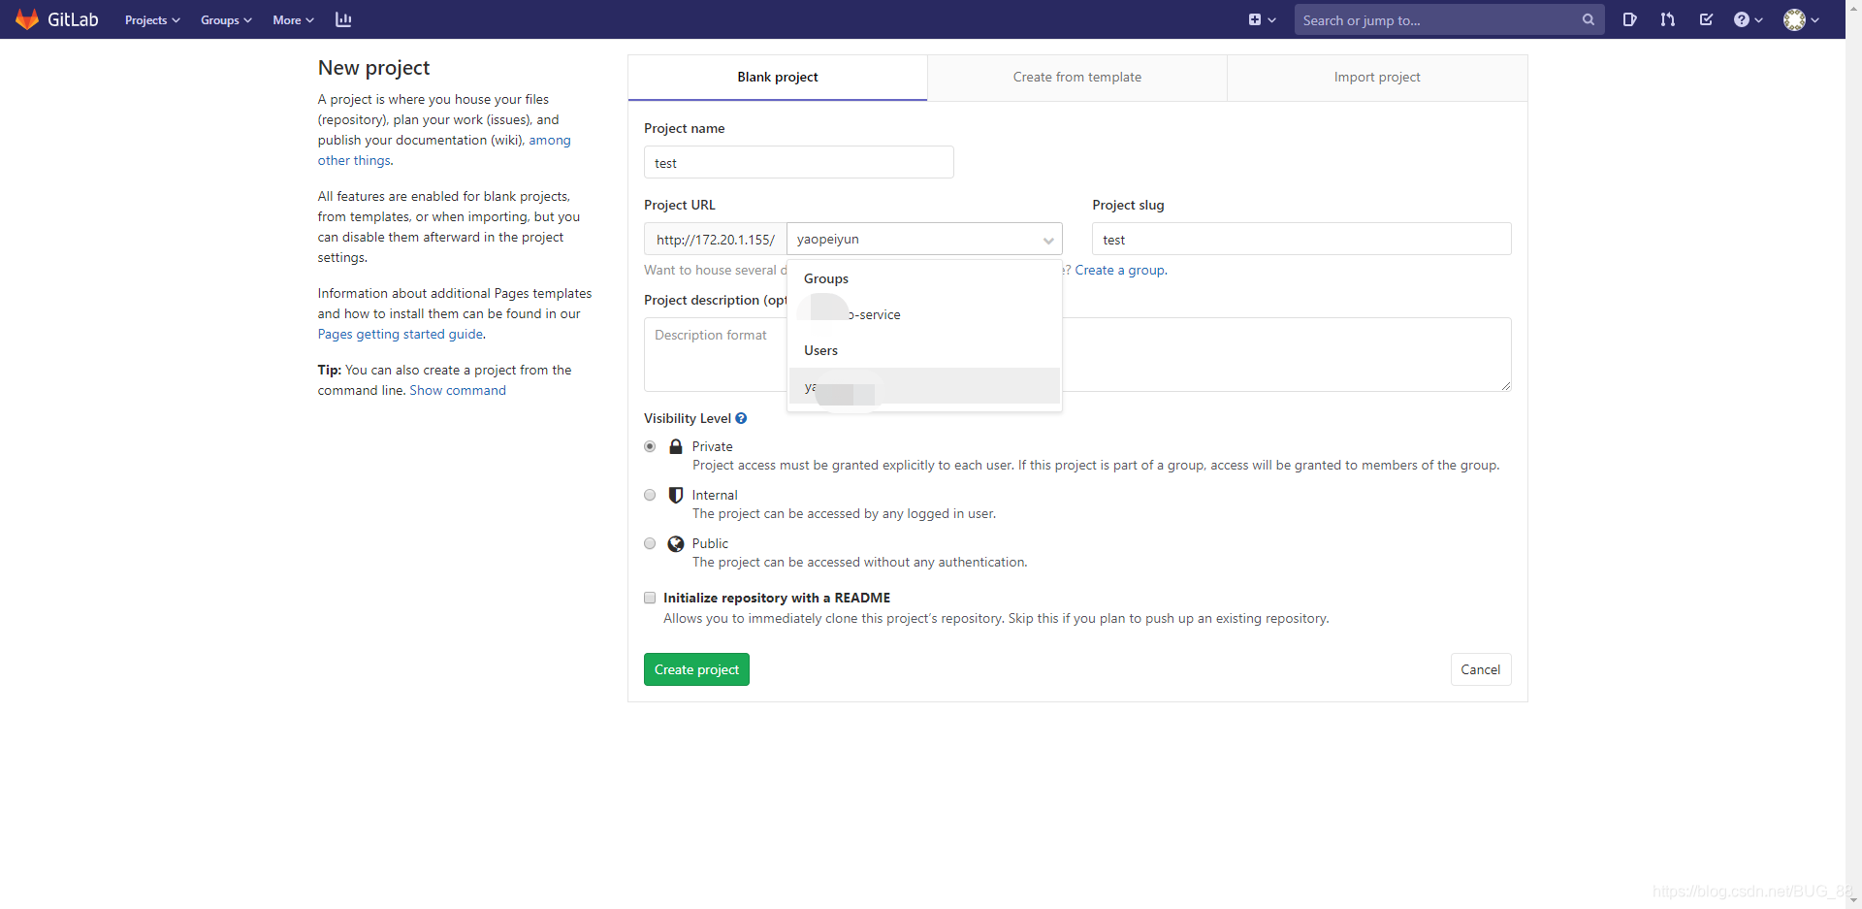This screenshot has width=1862, height=909.
Task: Click the vertical page scrollbar
Action: [x=1853, y=454]
